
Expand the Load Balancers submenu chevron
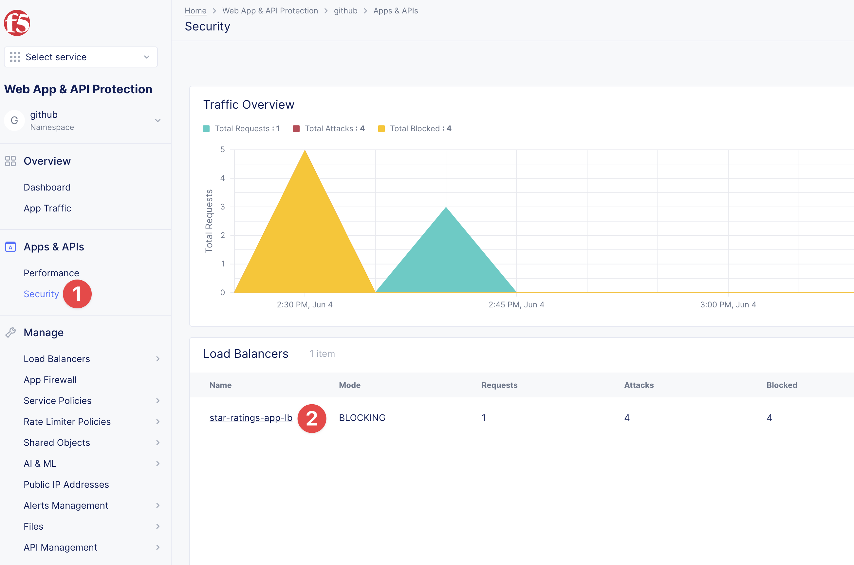point(158,359)
